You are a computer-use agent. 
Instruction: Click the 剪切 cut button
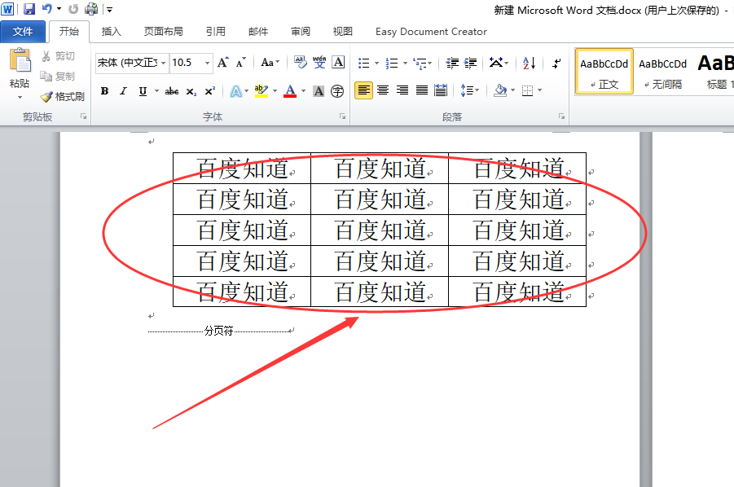coord(59,56)
